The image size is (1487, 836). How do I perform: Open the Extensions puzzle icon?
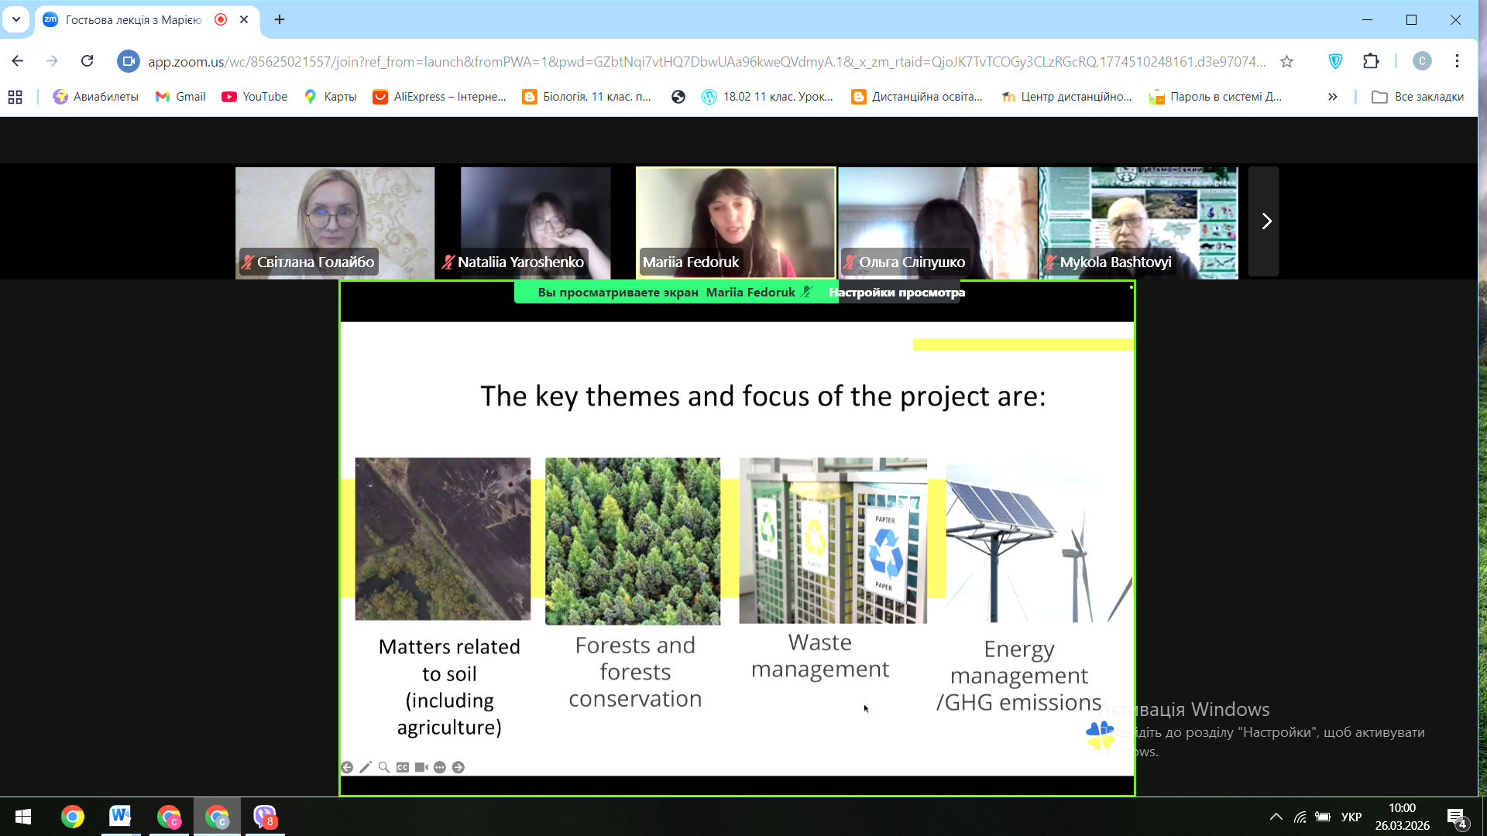coord(1371,61)
